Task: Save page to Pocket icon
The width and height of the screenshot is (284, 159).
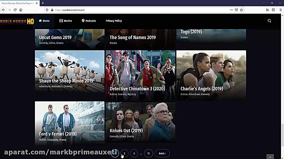Action: coord(236,10)
